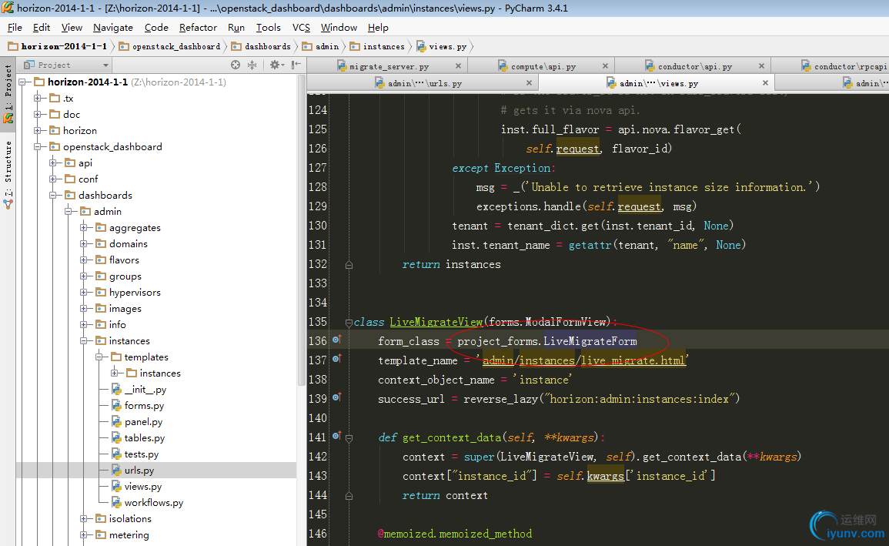Fold the get_context_data method at line 141
The width and height of the screenshot is (889, 546).
coord(349,437)
